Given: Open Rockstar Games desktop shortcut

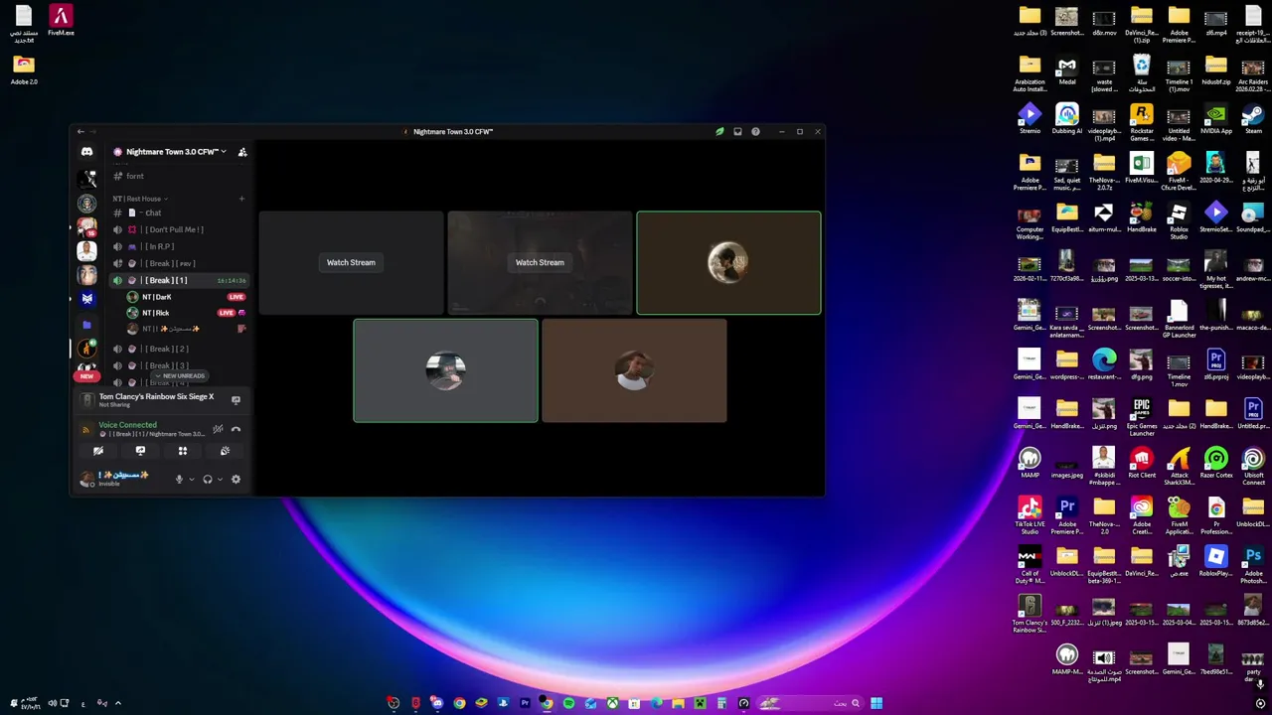Looking at the screenshot, I should pos(1142,123).
